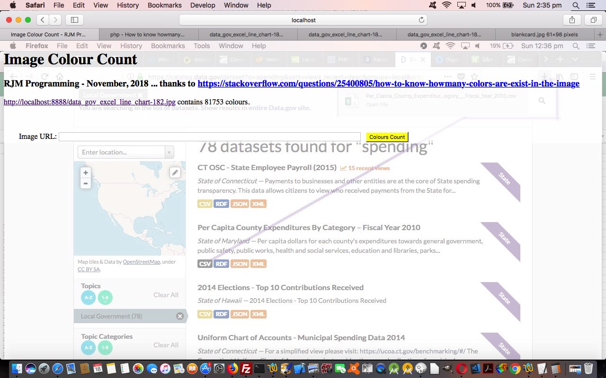Open the Safari application menu

click(35, 5)
